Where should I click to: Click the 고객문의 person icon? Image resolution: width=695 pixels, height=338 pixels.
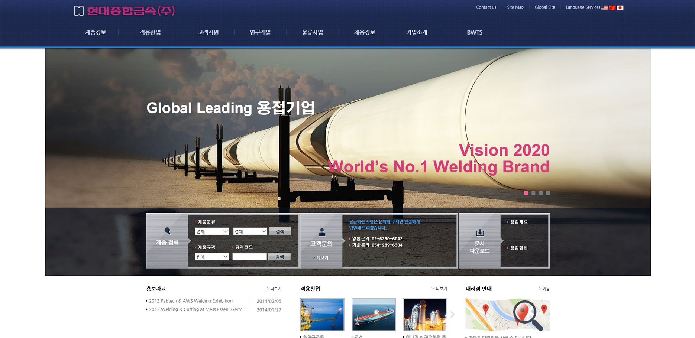pos(322,233)
